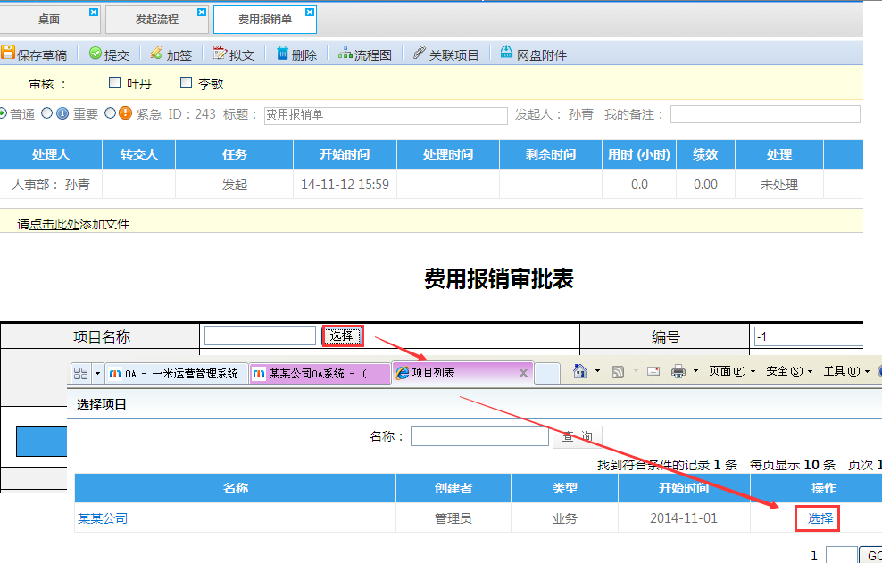Switch to the 发起流程 tab
The width and height of the screenshot is (882, 563).
(157, 20)
